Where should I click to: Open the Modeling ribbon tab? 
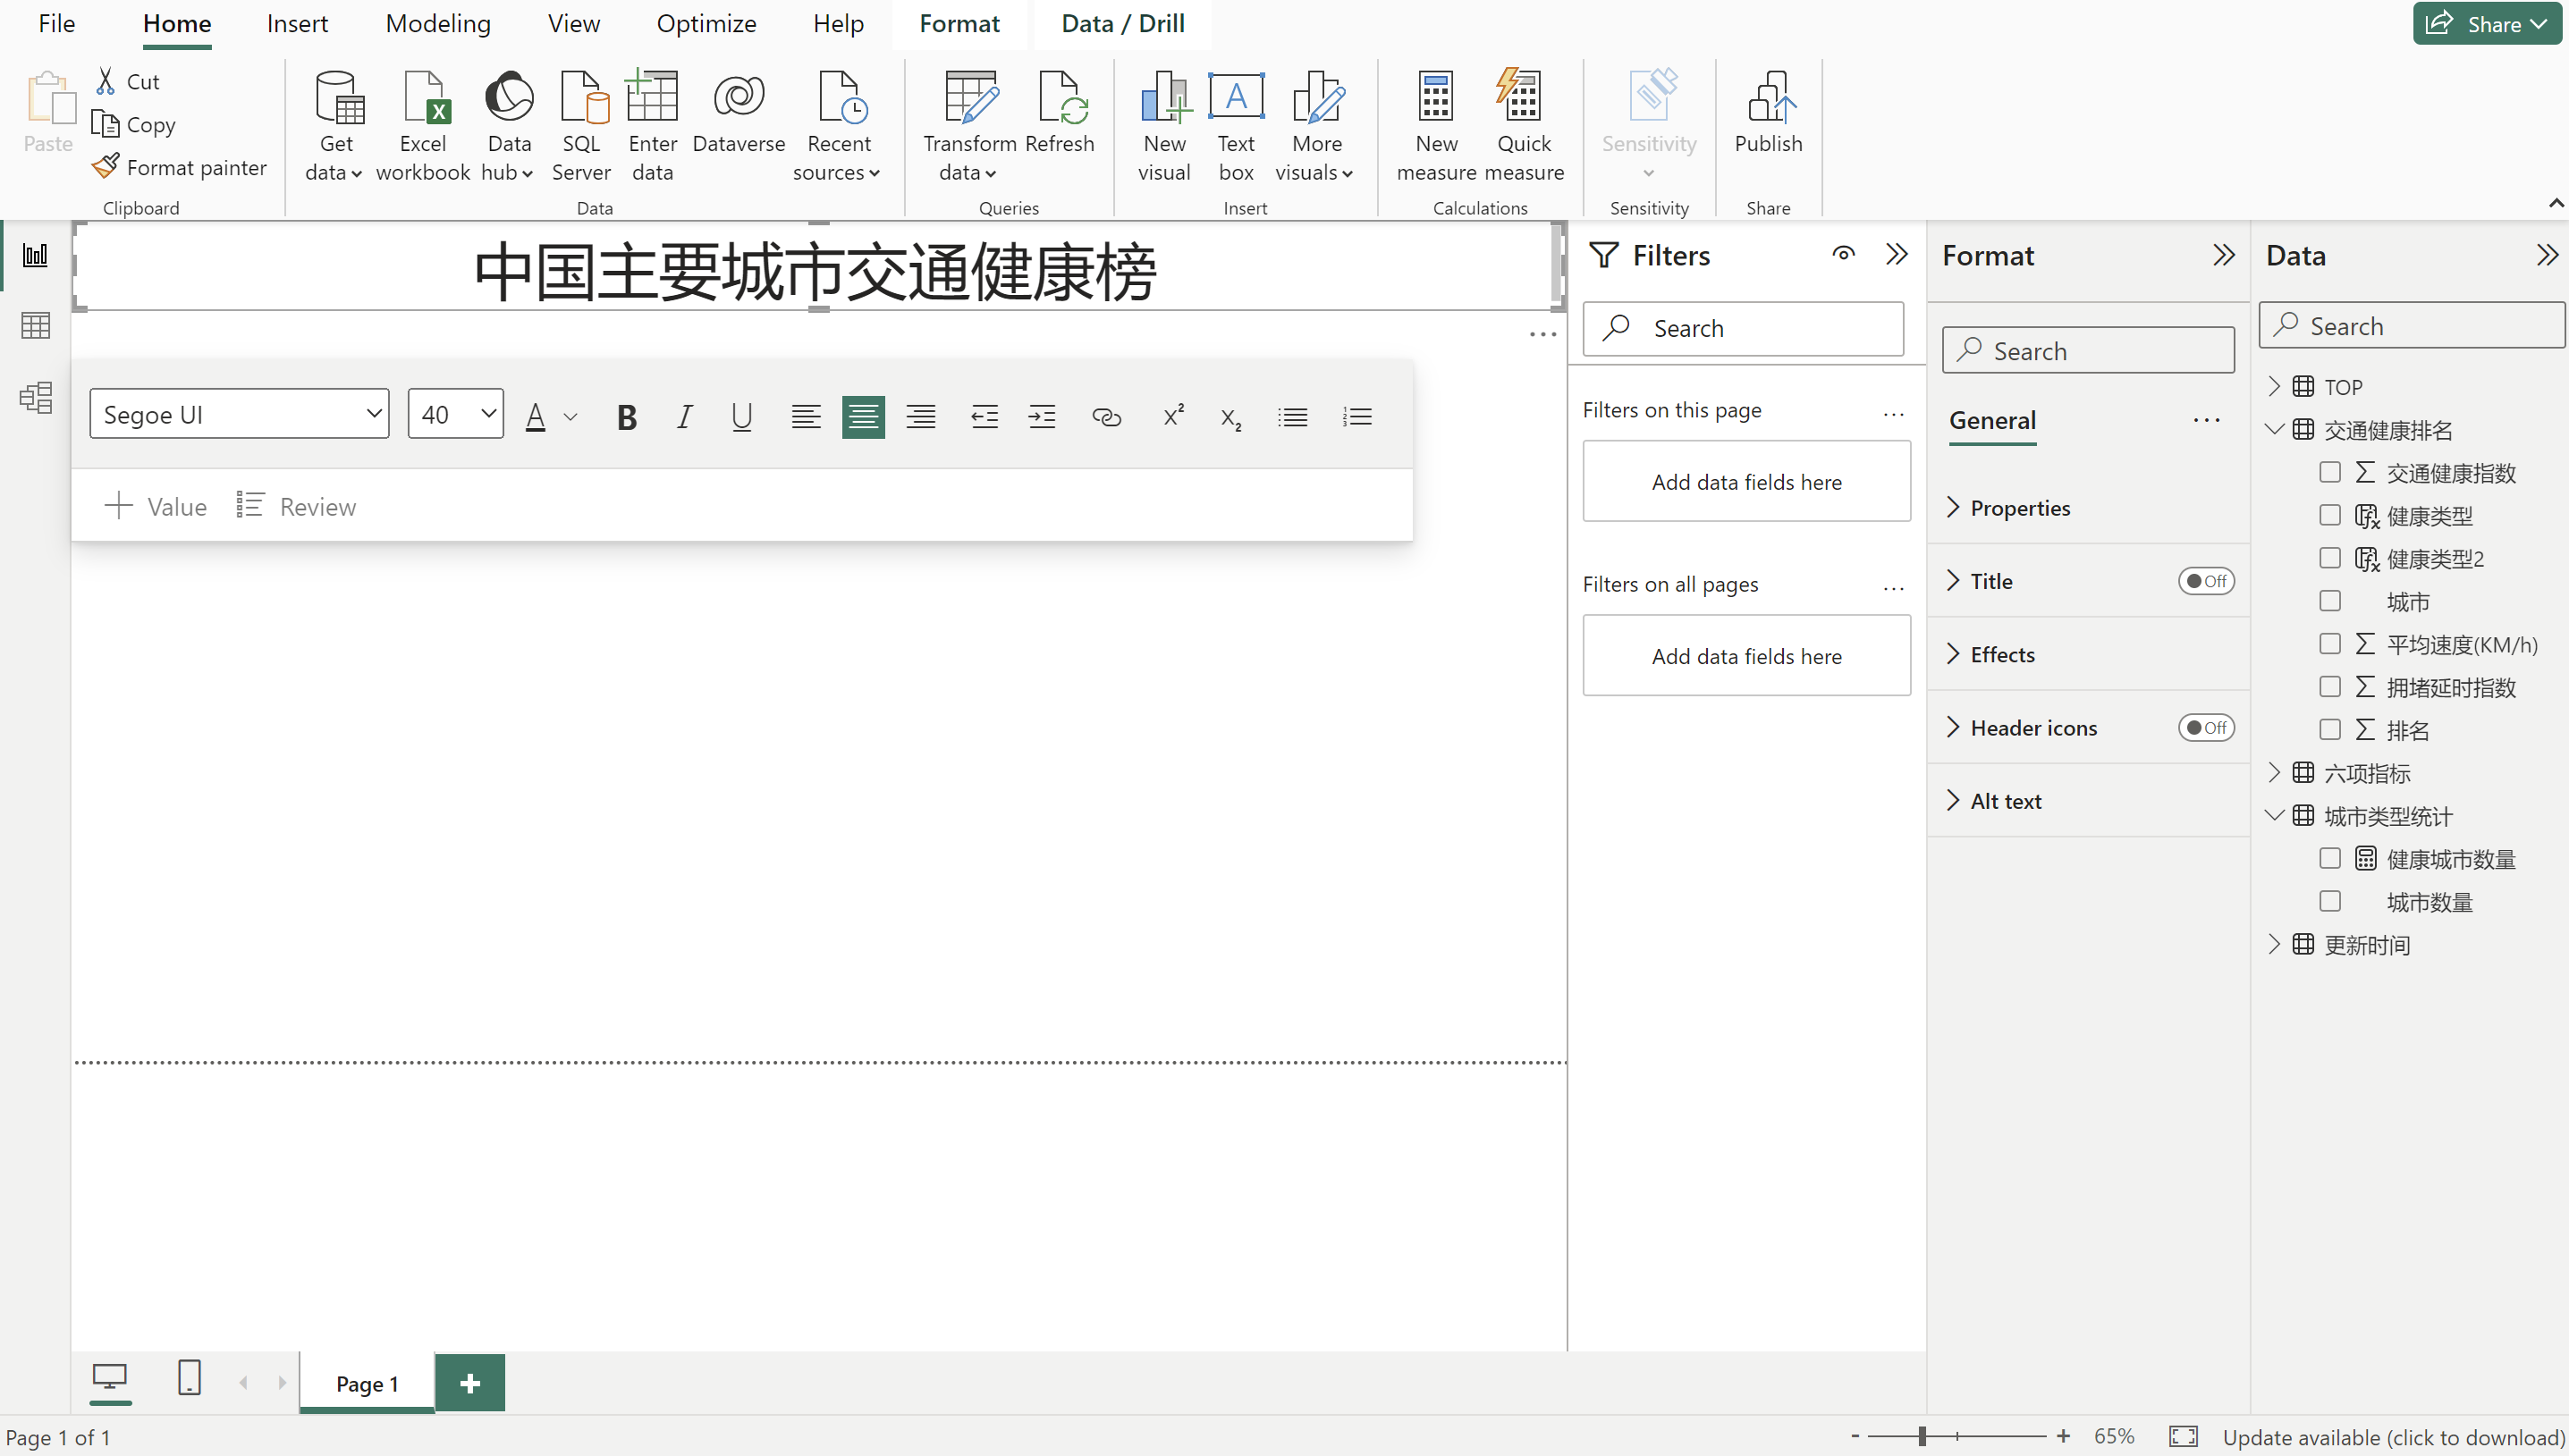(x=437, y=24)
